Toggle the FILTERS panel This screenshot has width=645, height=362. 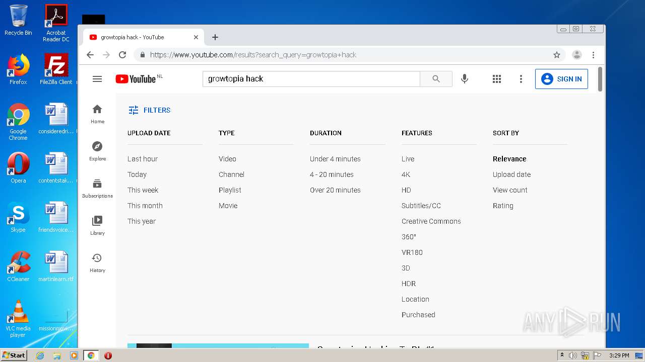pyautogui.click(x=149, y=110)
